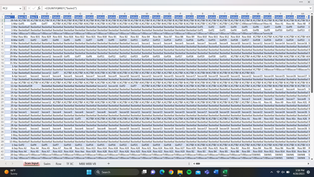Click the previous sheet navigation arrow
Image resolution: width=314 pixels, height=177 pixels.
click(6, 163)
